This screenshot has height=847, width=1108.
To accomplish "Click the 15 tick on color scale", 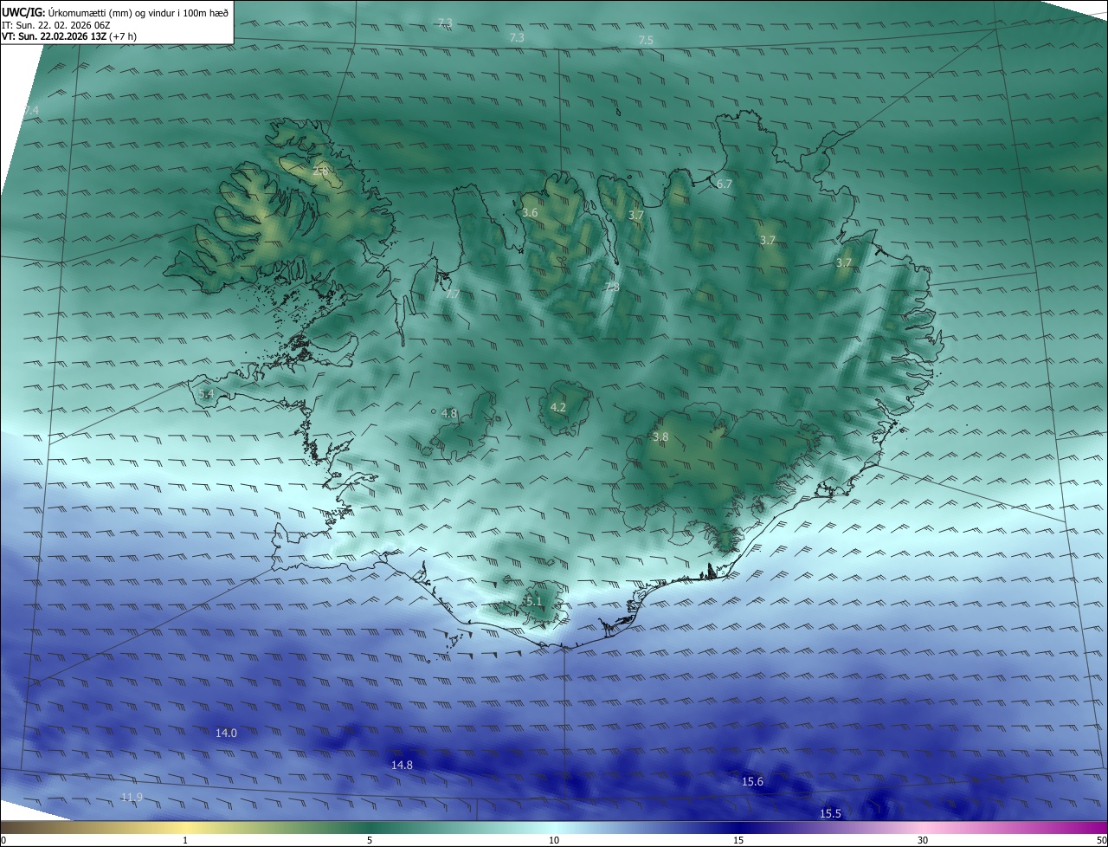I will click(x=738, y=841).
